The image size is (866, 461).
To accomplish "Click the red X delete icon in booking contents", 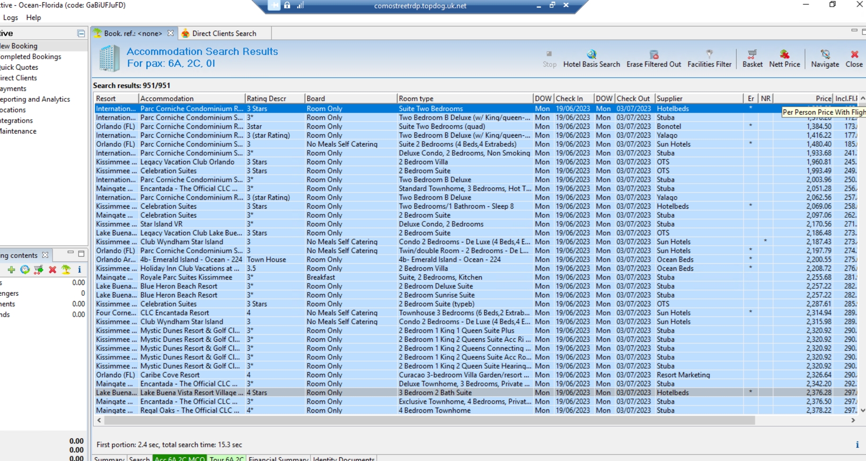I will tap(53, 269).
